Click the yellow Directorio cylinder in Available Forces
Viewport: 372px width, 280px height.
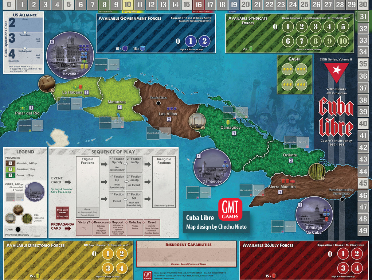coord(38,276)
